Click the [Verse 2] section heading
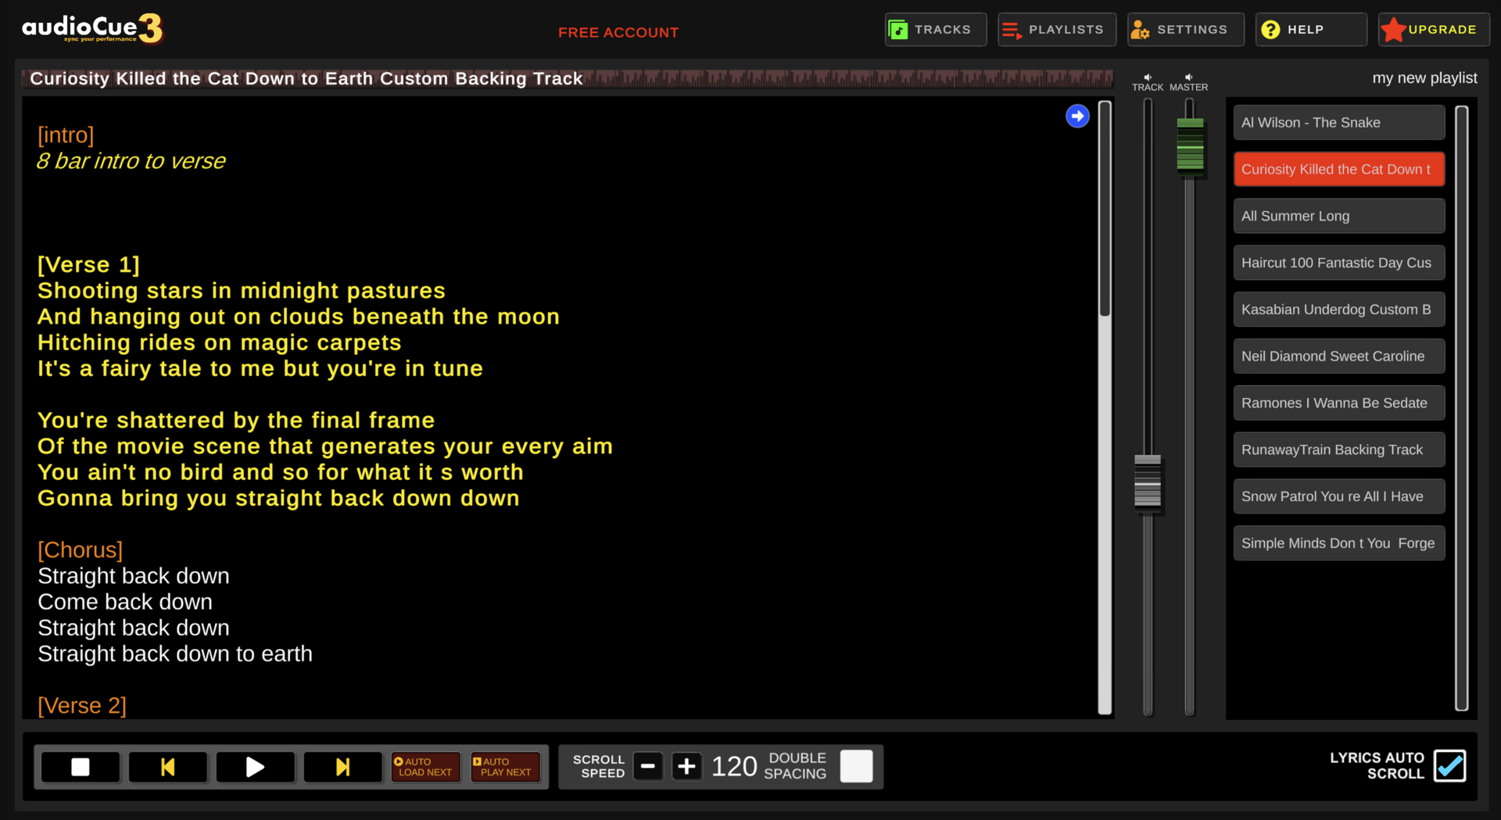This screenshot has width=1501, height=820. (82, 706)
